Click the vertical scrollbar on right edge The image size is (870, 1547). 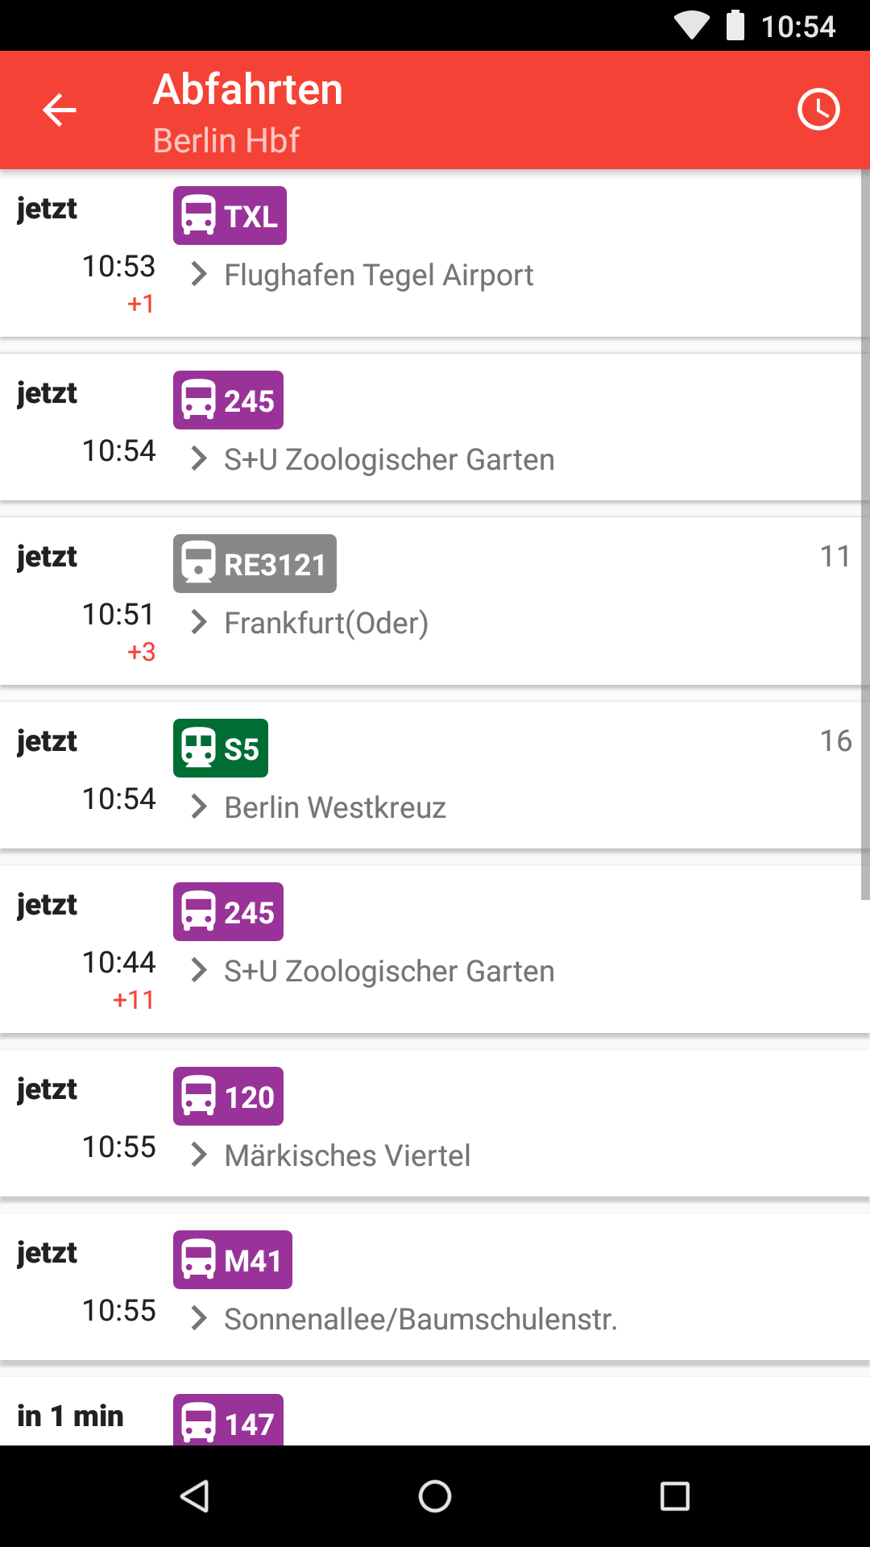pos(865,532)
